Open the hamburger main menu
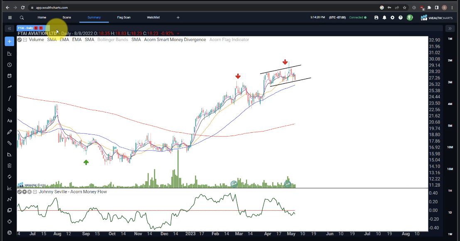Viewport: 460px width, 241px height. (x=10, y=17)
